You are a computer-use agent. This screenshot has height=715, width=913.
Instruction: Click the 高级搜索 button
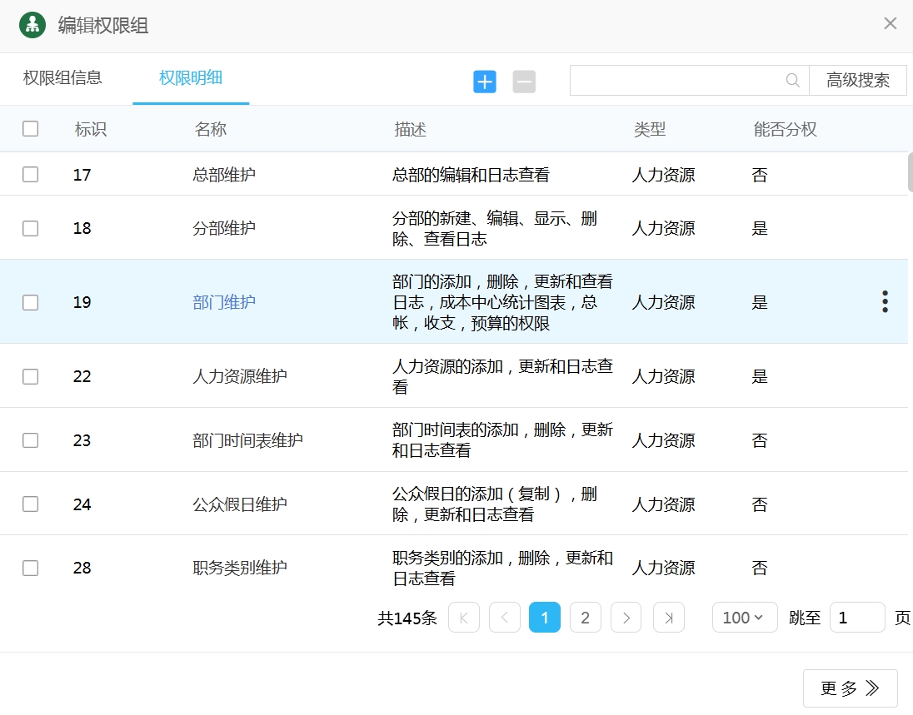point(857,81)
